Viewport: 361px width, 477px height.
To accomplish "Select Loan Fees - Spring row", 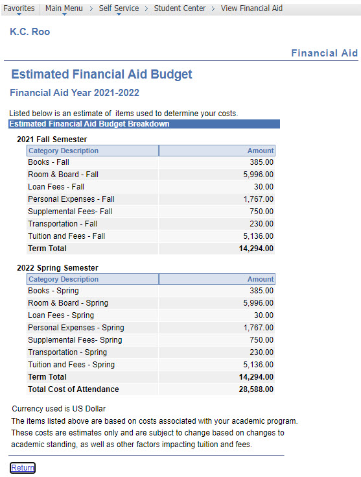I will click(x=151, y=315).
